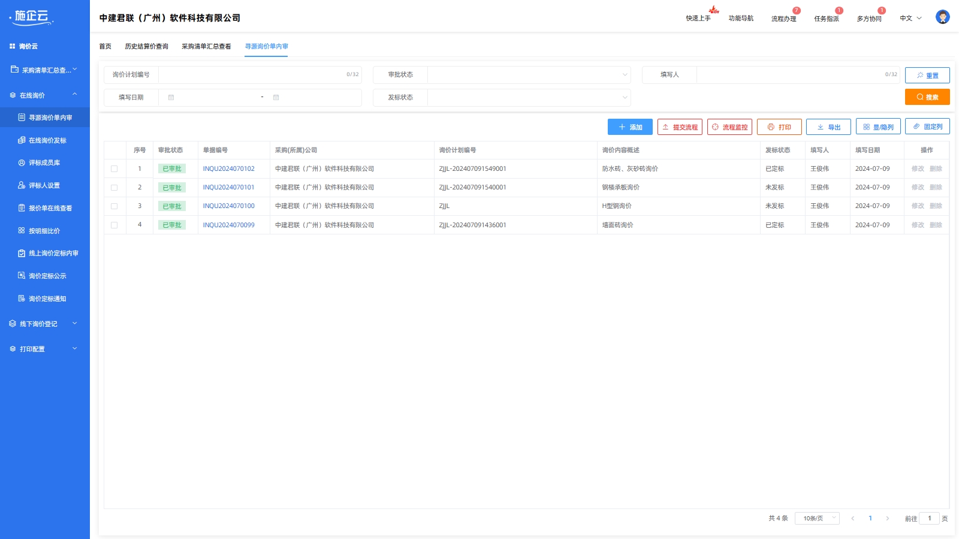Click the 施企云 logo in sidebar
Screen dimensions: 959x539
pyautogui.click(x=32, y=17)
